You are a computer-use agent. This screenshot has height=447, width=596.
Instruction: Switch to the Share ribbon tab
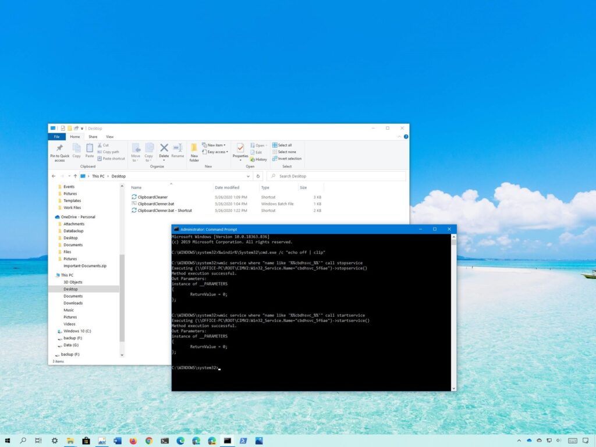pos(93,136)
